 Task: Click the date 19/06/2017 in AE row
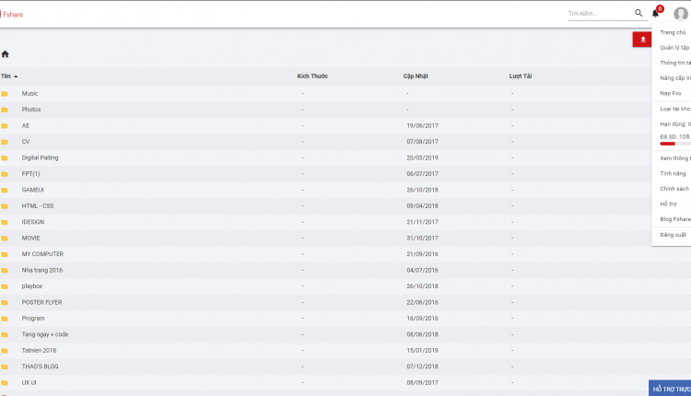point(422,125)
